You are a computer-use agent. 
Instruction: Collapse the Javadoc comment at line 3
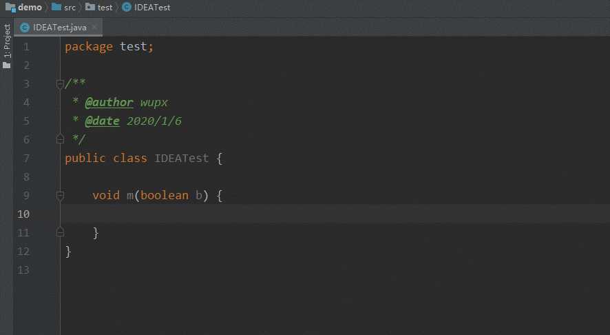[x=60, y=84]
